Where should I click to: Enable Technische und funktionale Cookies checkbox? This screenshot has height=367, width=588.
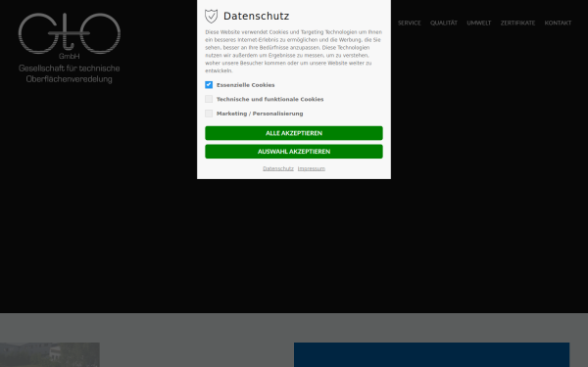209,99
